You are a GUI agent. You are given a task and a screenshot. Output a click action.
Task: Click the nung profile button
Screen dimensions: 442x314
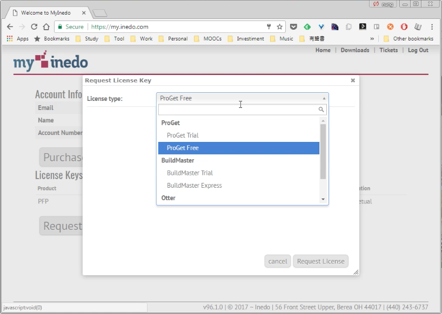pyautogui.click(x=383, y=4)
